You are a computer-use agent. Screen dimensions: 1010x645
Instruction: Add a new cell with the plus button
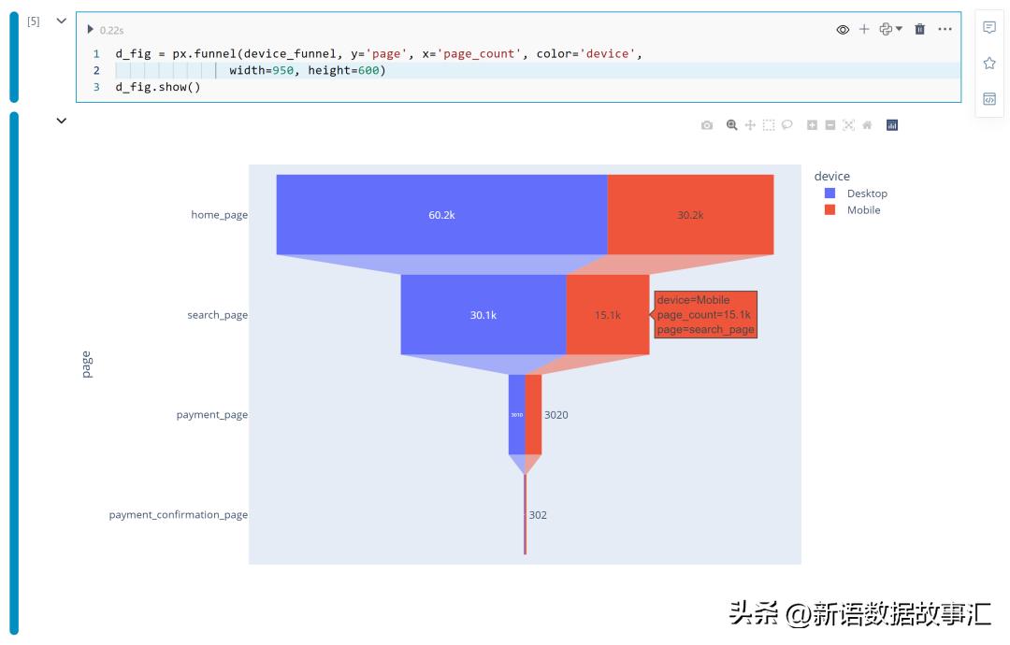(864, 29)
